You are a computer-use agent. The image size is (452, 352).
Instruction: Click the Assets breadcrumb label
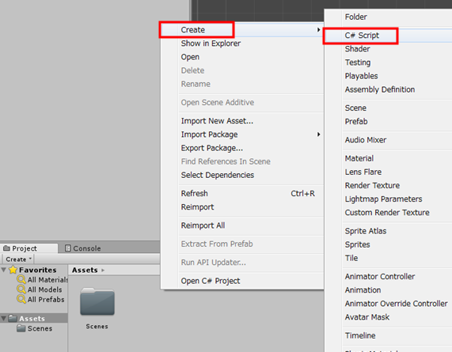click(85, 270)
